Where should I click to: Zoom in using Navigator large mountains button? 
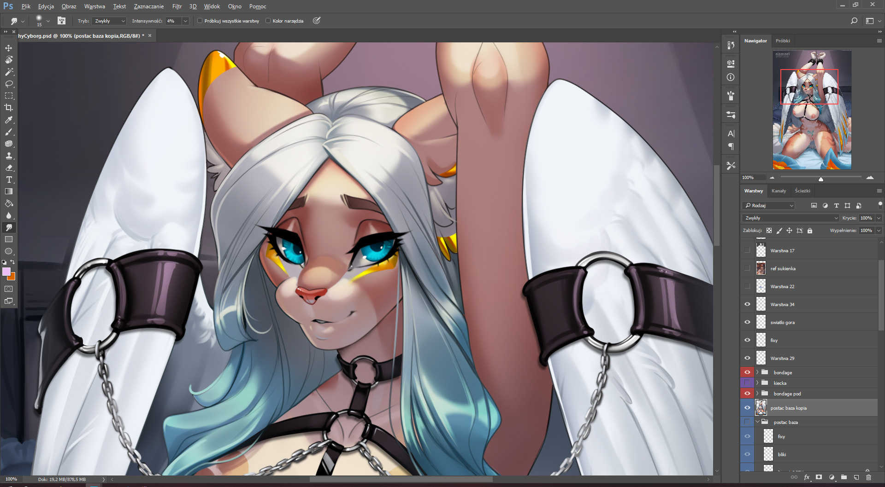[x=870, y=178]
